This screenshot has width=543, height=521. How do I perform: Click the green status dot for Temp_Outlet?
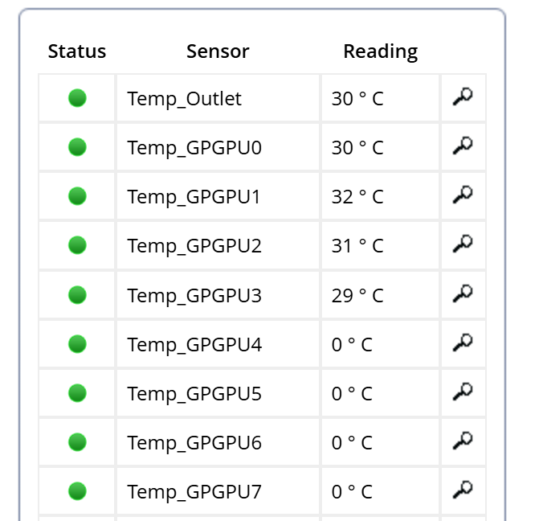tap(77, 98)
